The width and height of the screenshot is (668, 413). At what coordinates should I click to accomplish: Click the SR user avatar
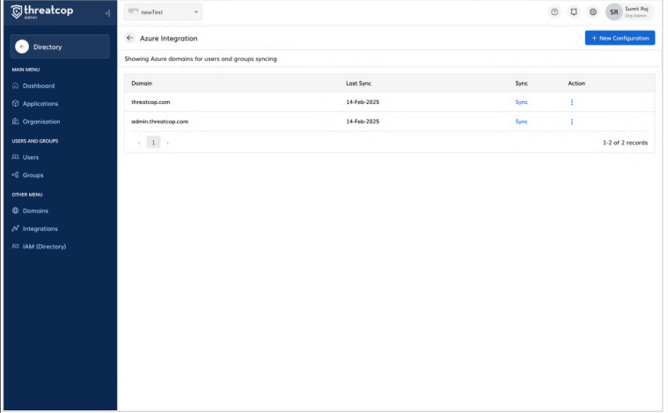pyautogui.click(x=614, y=12)
